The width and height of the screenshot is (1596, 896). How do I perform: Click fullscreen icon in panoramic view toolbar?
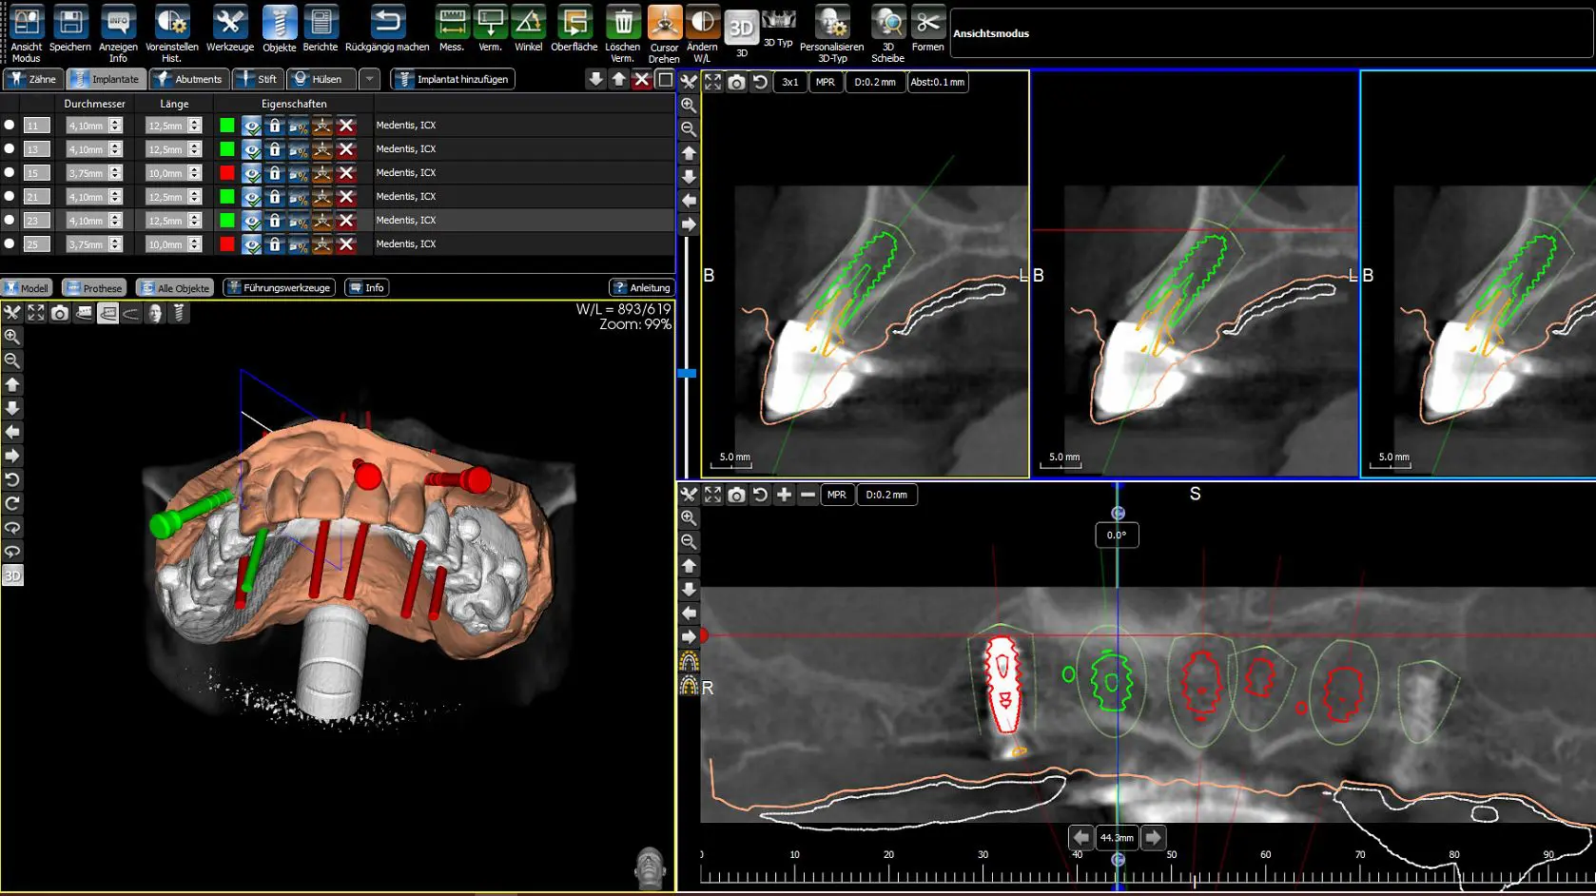[x=712, y=495]
